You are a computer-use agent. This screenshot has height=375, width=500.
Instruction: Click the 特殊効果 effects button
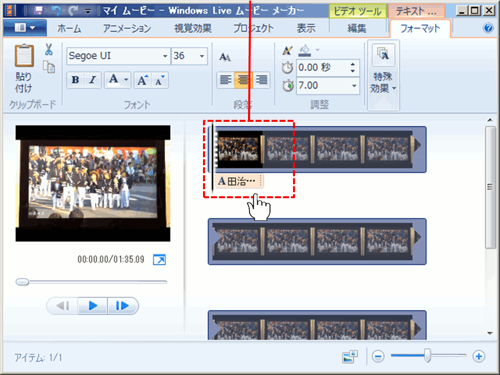383,75
